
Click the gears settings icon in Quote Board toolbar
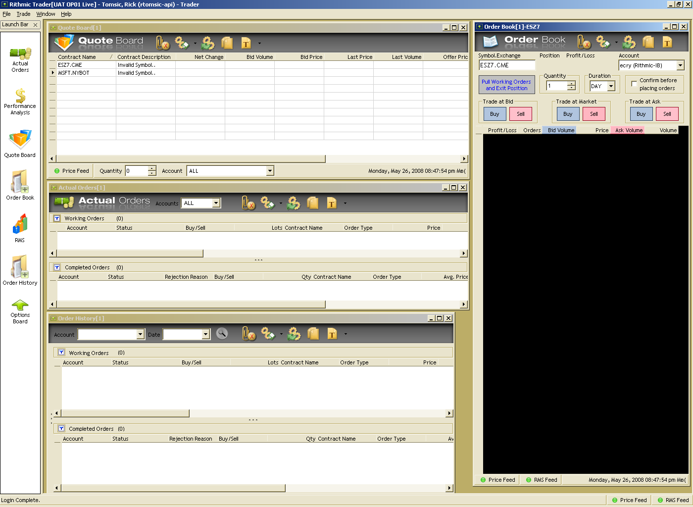coord(182,43)
